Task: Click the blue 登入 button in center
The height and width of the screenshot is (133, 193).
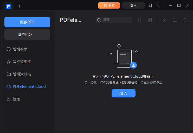Action: coord(124,93)
